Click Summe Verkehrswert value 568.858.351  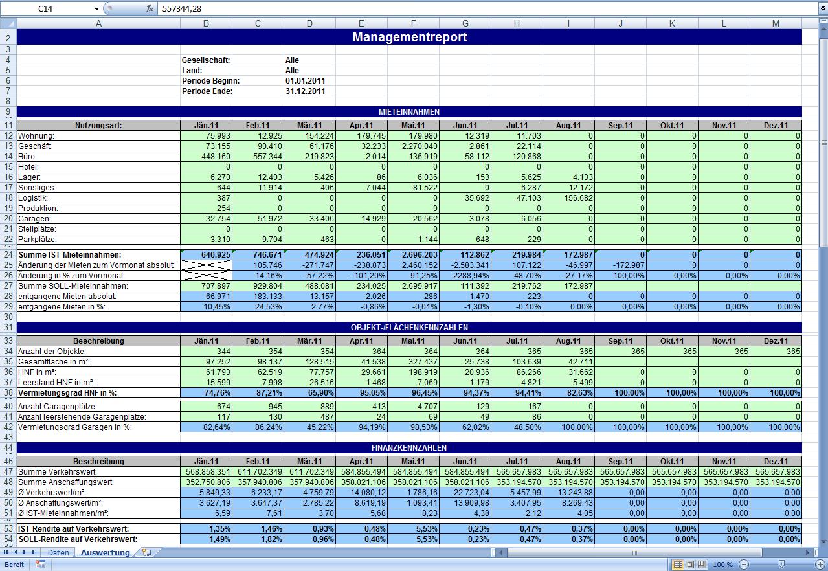[206, 472]
